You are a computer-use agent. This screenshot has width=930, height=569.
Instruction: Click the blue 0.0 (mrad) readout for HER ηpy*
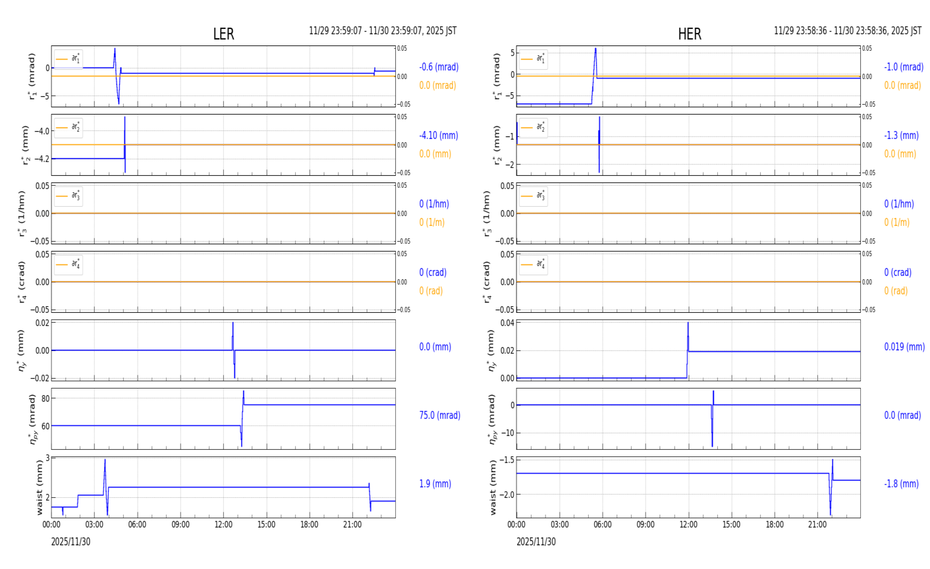tap(902, 416)
